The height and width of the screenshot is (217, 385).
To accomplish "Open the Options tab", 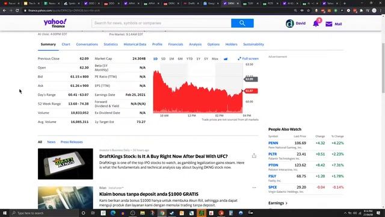I will pyautogui.click(x=214, y=44).
